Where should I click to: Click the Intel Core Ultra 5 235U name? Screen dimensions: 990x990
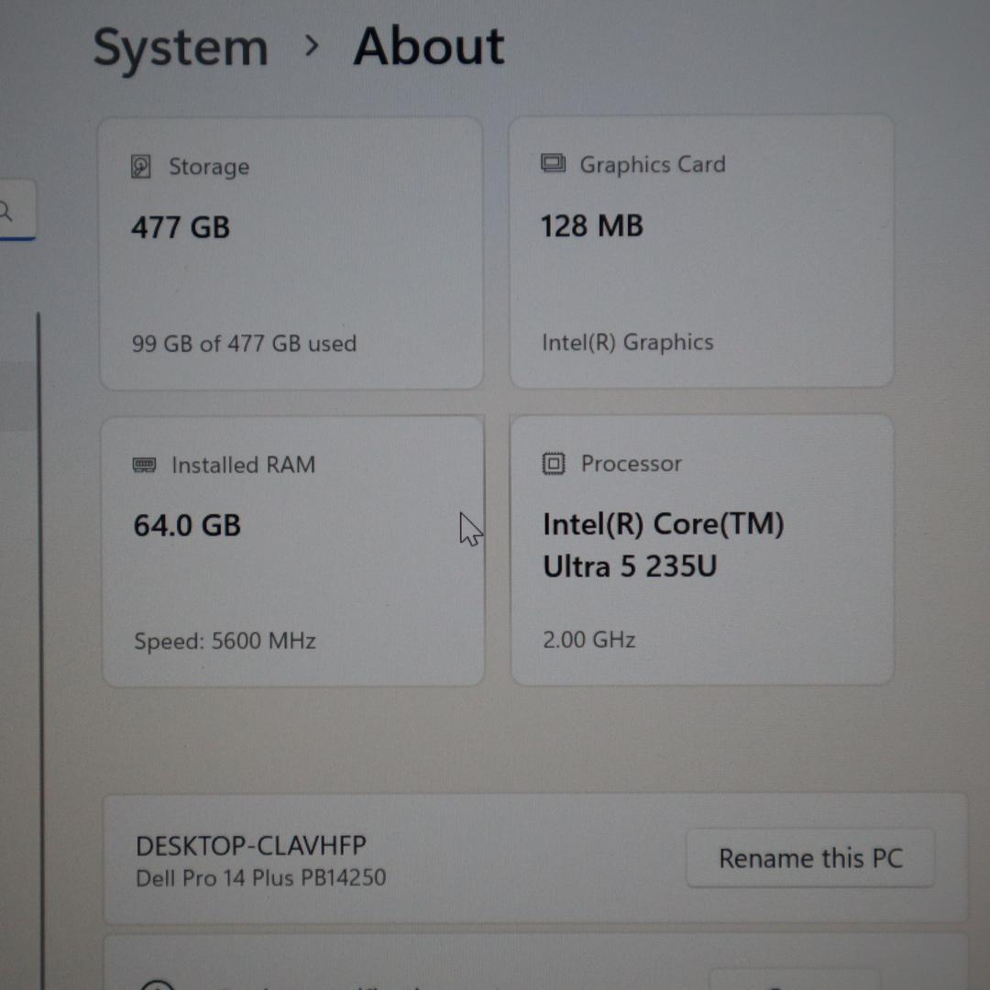(x=663, y=544)
